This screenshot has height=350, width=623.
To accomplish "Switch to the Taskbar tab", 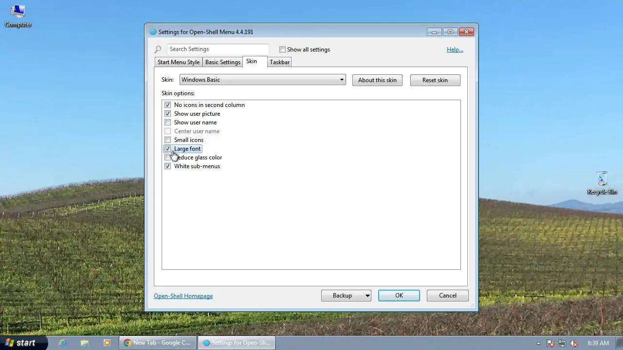I will [x=279, y=62].
